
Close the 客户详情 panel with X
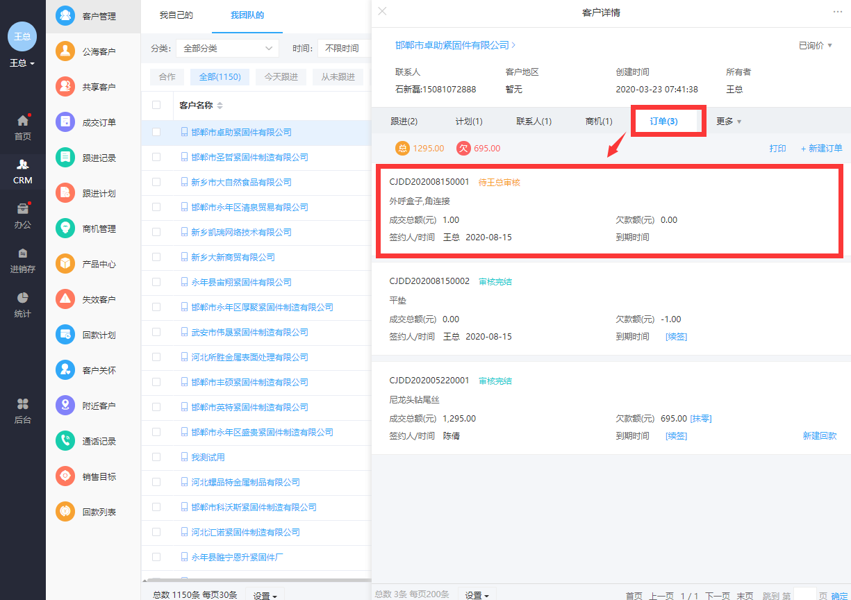[x=382, y=11]
